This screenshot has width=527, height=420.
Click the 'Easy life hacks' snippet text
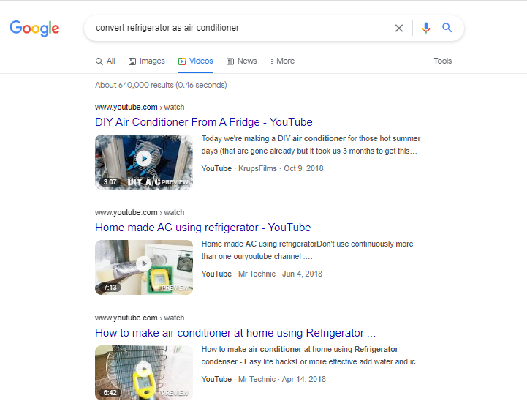[312, 356]
